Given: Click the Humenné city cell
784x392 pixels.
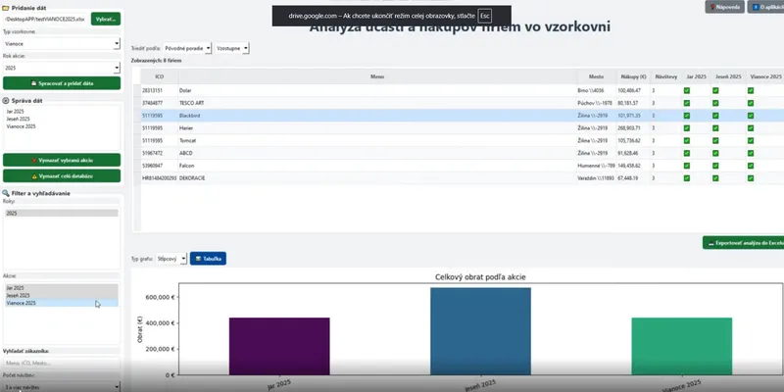Looking at the screenshot, I should click(x=596, y=166).
